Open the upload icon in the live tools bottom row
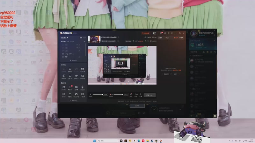255x143 pixels. [70, 95]
